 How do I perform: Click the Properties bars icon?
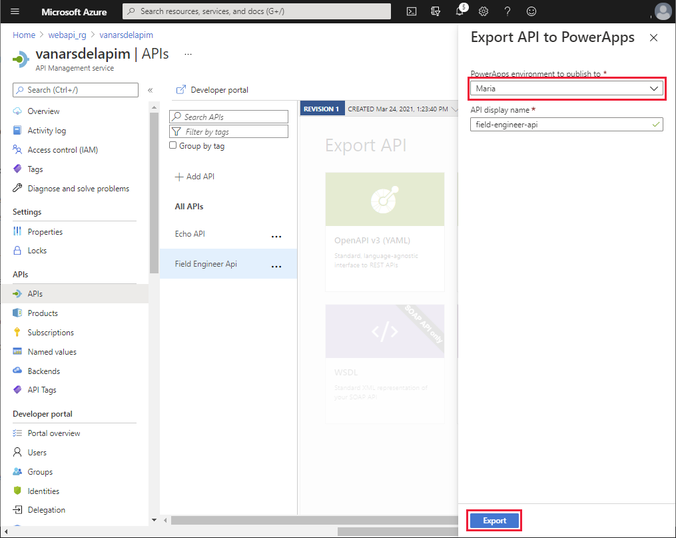click(17, 231)
